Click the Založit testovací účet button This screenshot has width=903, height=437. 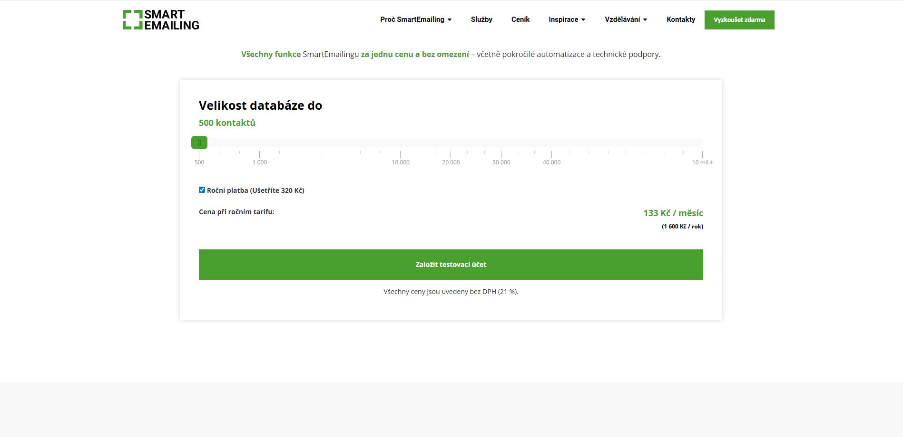tap(451, 265)
